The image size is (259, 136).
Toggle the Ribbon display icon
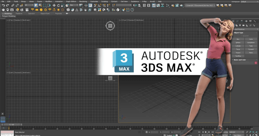tap(154, 6)
